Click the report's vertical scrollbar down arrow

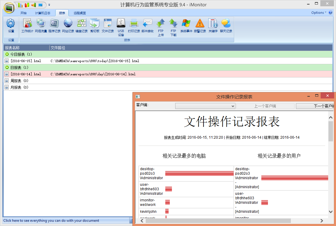(x=331, y=212)
